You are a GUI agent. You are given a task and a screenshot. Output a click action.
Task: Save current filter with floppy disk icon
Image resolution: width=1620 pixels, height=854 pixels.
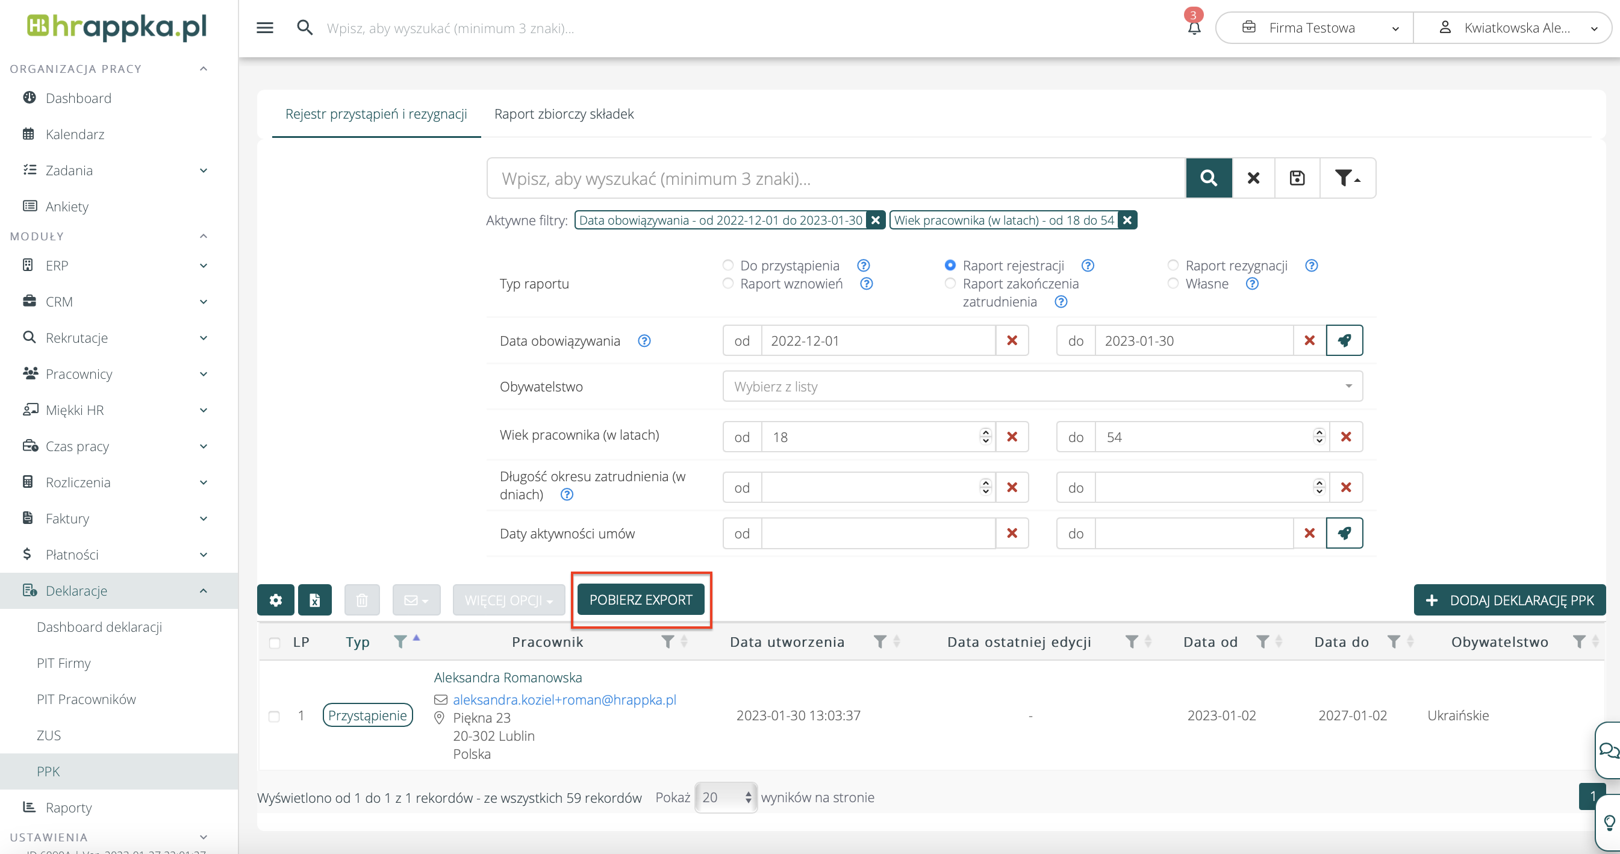pos(1297,178)
